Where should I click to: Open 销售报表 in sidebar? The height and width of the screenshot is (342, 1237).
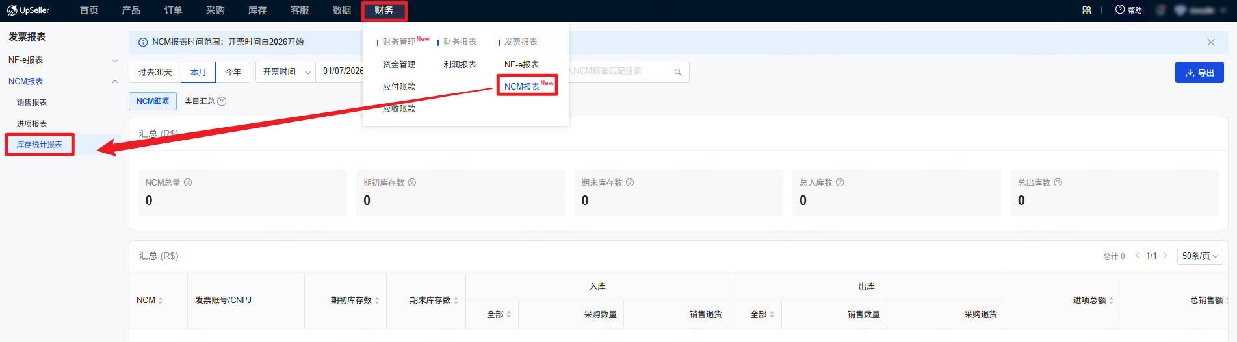(32, 103)
